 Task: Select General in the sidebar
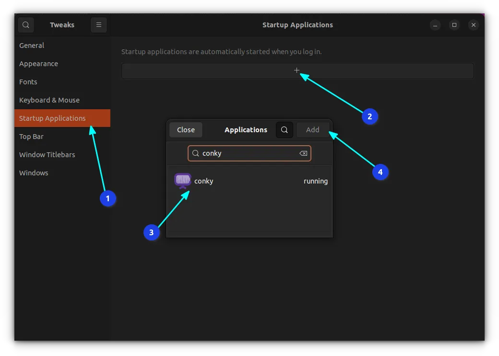32,45
